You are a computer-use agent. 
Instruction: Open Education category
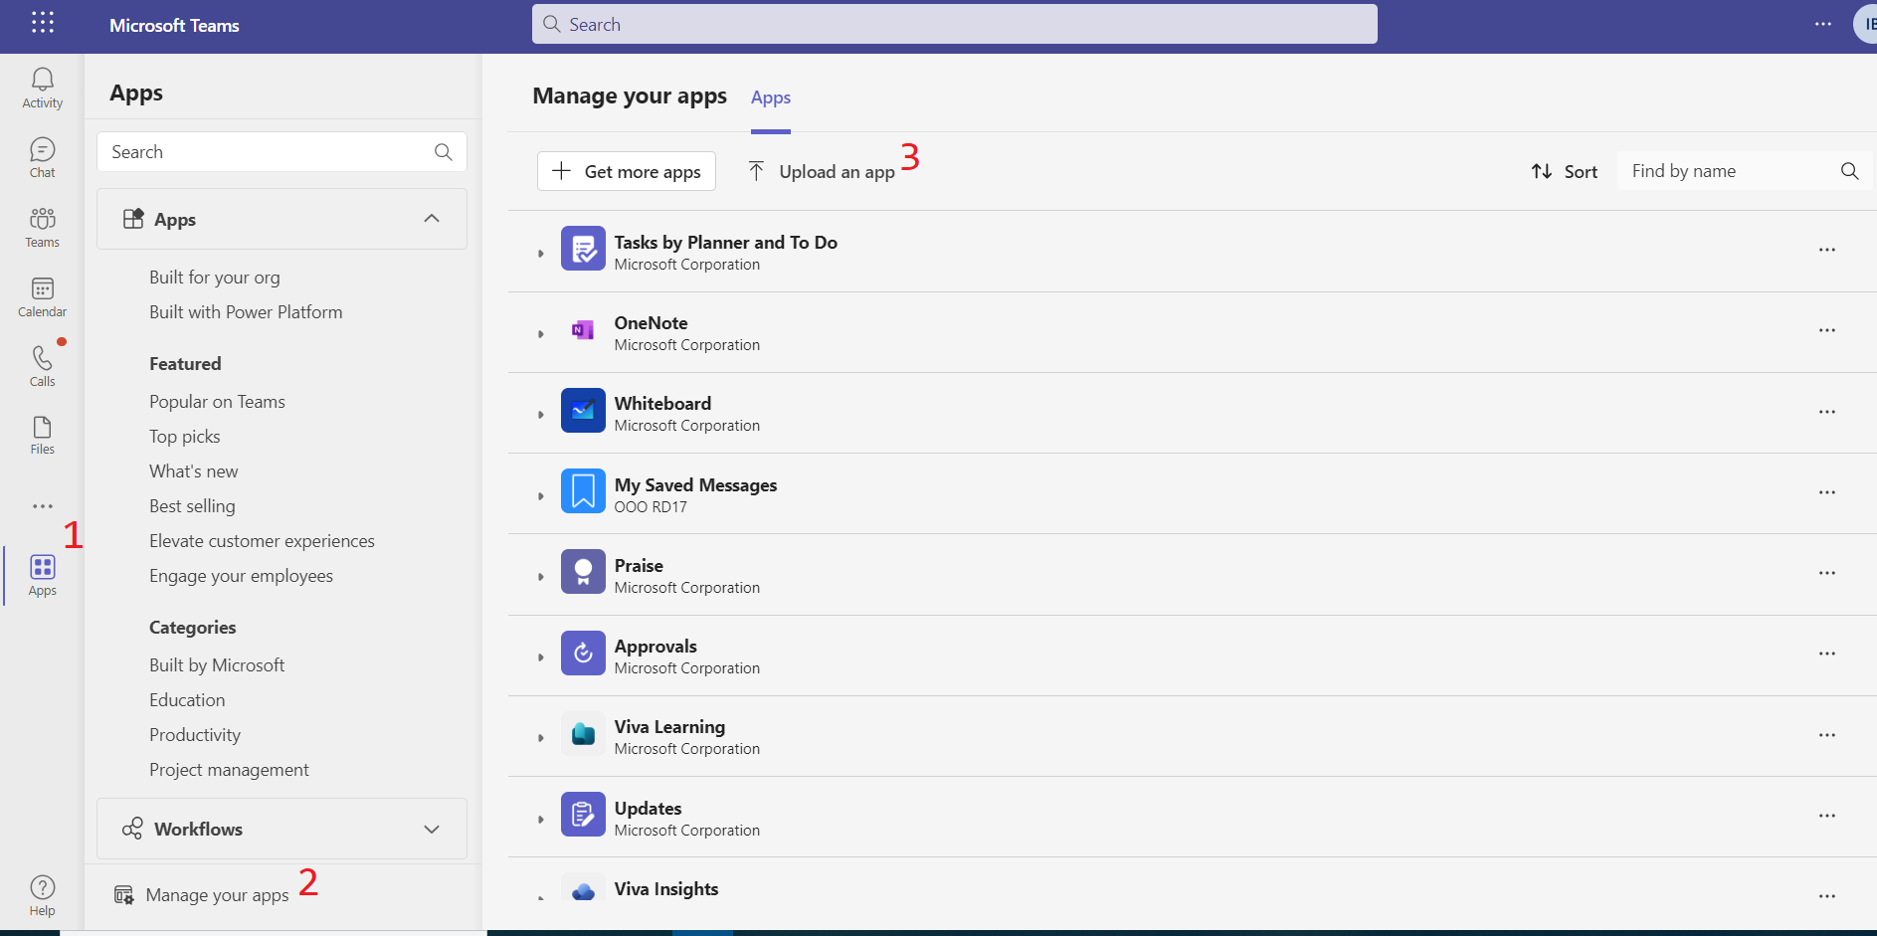point(187,700)
